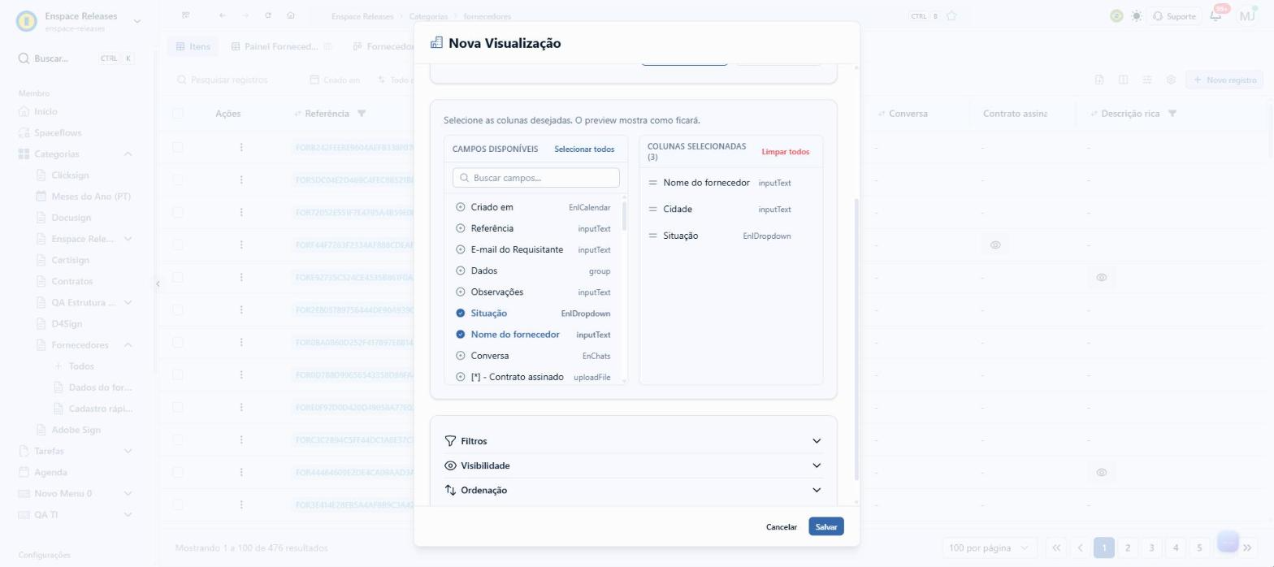Add the E-mail do Requisitante field

pyautogui.click(x=461, y=249)
